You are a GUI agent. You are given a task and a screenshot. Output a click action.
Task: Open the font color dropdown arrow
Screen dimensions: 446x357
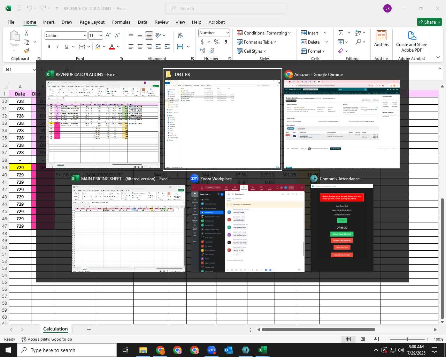click(x=118, y=47)
